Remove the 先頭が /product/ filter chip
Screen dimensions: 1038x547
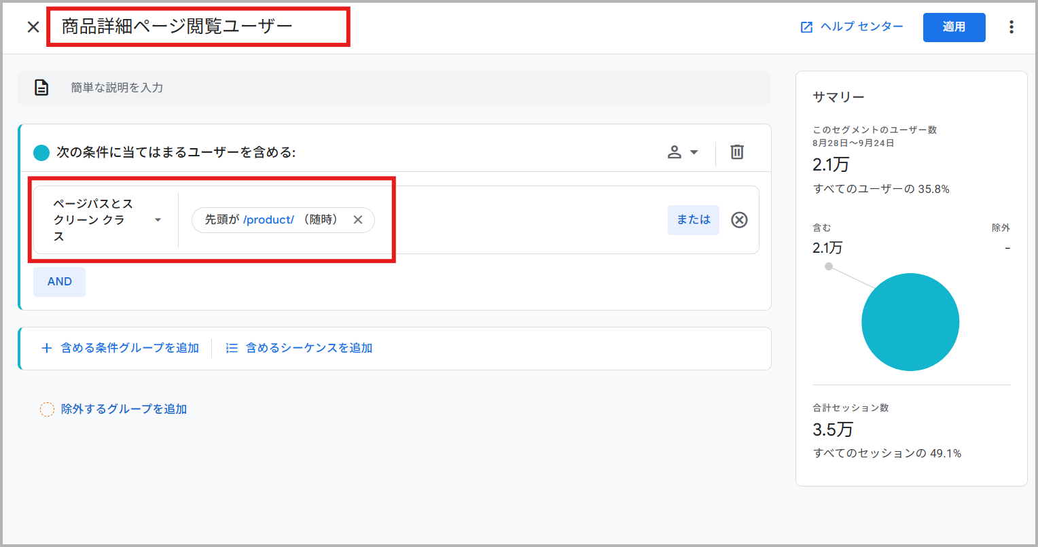[358, 219]
